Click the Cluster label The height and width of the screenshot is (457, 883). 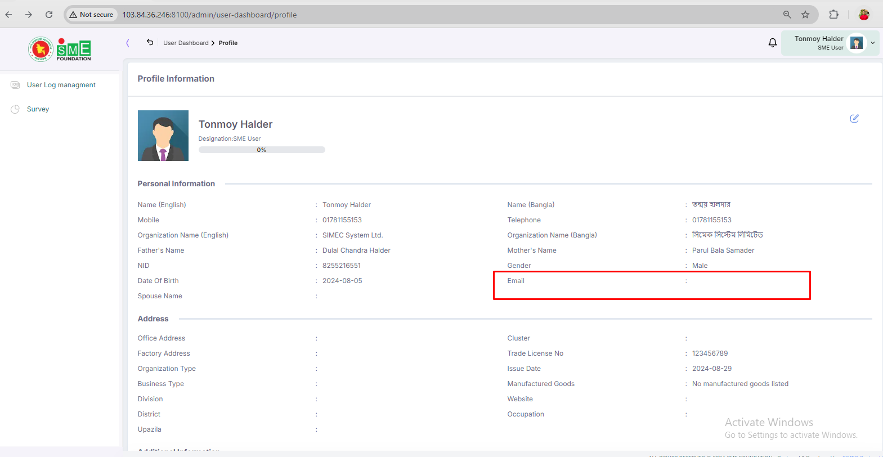[x=519, y=338]
